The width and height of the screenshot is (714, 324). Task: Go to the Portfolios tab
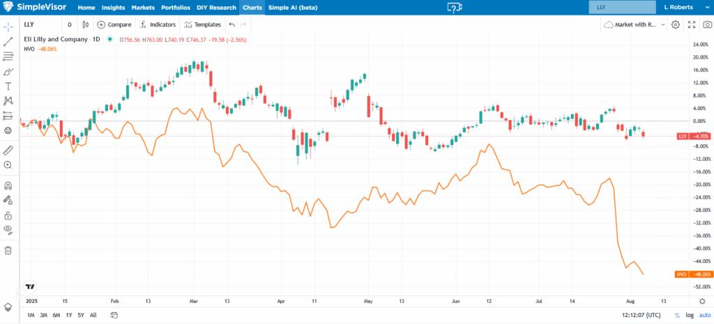tap(174, 7)
